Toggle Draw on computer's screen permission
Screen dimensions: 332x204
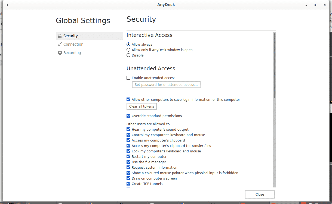[128, 178]
